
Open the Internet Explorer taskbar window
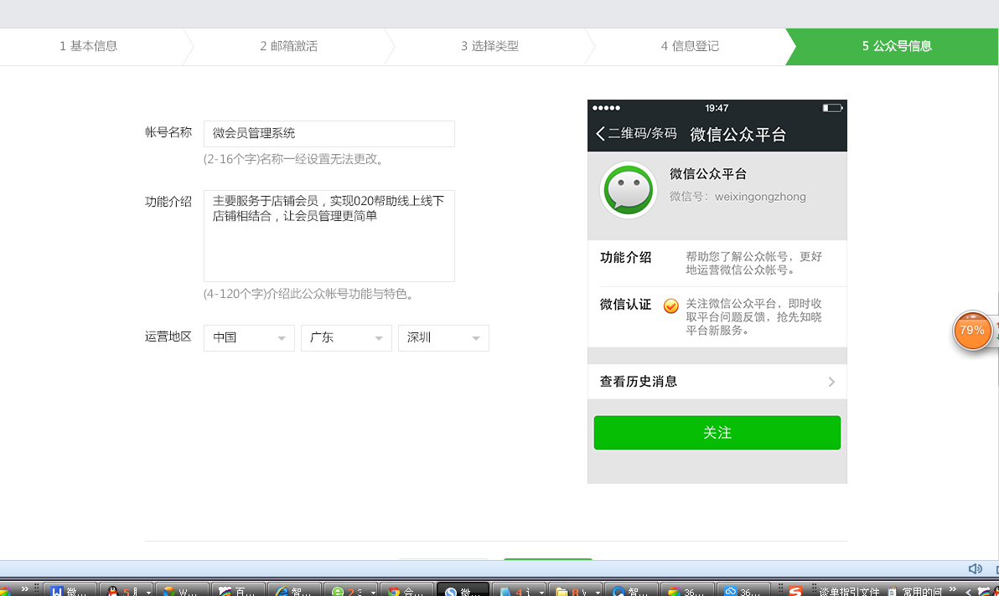click(294, 590)
